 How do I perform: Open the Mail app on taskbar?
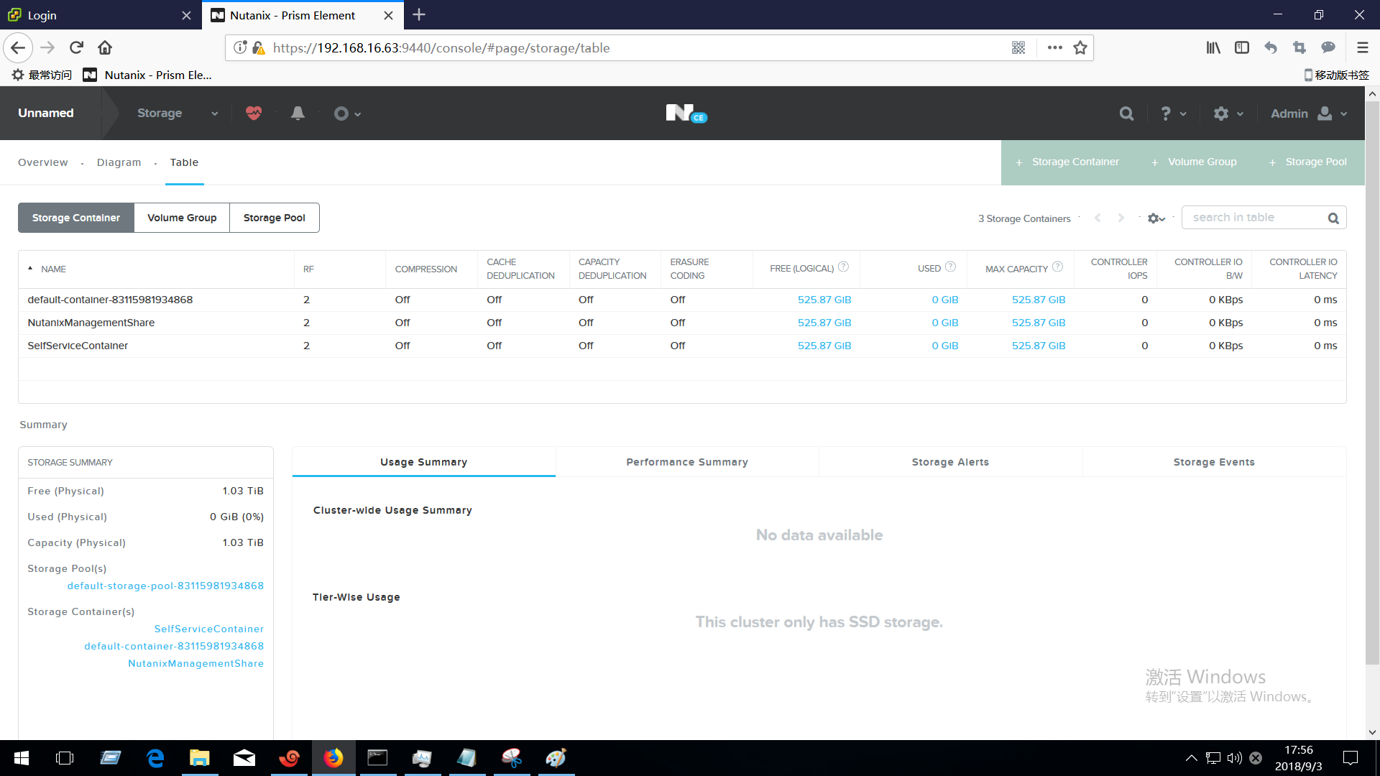click(244, 758)
